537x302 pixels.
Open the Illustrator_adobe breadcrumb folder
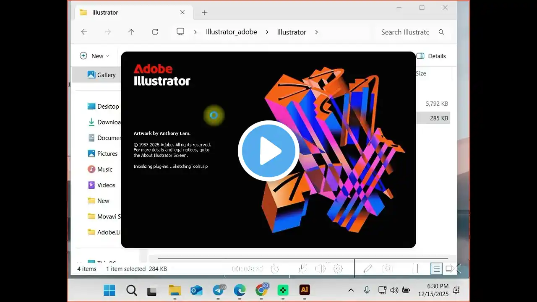pos(232,32)
